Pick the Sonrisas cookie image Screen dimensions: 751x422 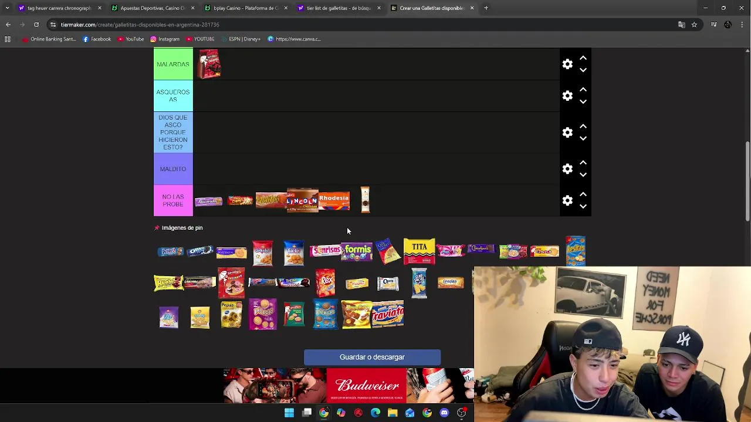coord(326,251)
